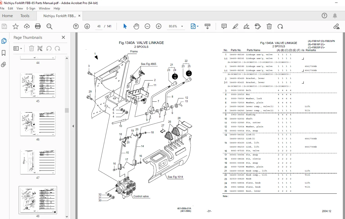Choose the Selection arrow tool

point(125,26)
